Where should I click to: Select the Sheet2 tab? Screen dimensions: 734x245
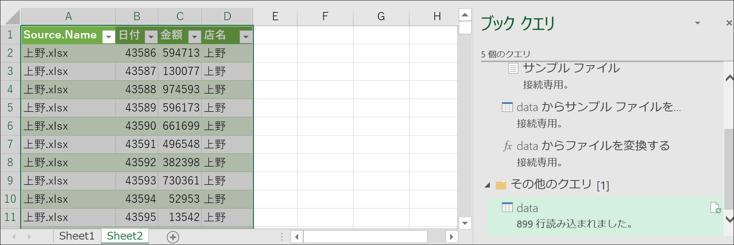(125, 236)
